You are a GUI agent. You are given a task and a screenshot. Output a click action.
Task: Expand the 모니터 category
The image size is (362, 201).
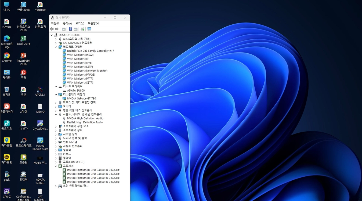[56, 106]
